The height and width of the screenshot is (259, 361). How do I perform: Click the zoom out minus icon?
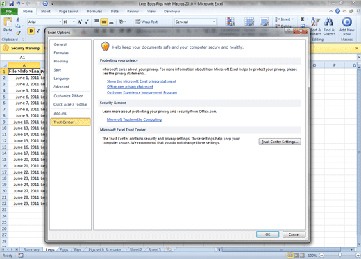click(321, 256)
